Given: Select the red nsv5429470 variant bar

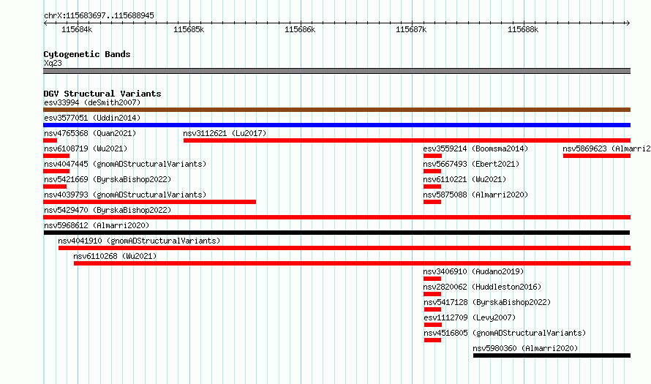Looking at the screenshot, I should click(336, 217).
